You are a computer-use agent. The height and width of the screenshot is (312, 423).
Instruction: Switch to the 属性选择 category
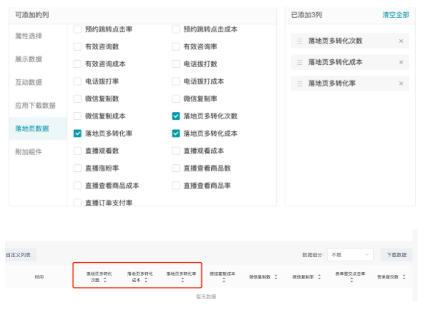pyautogui.click(x=29, y=36)
